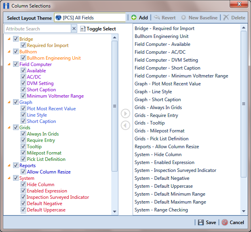Uncheck the Bullhorn Engineering Unit checkbox
The image size is (251, 232).
23,58
